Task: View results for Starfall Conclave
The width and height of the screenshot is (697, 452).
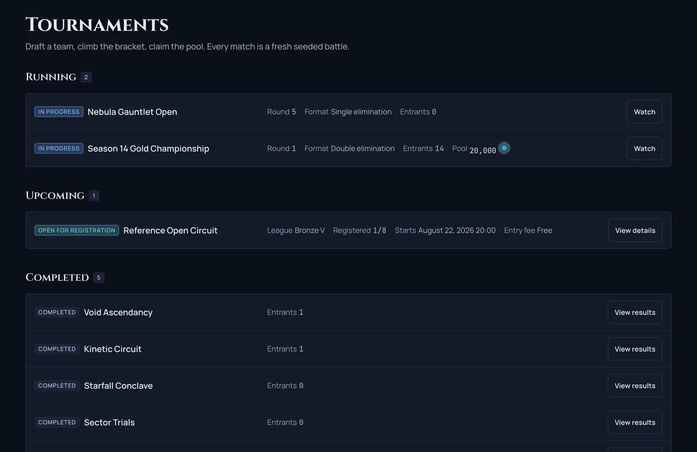Action: click(635, 386)
